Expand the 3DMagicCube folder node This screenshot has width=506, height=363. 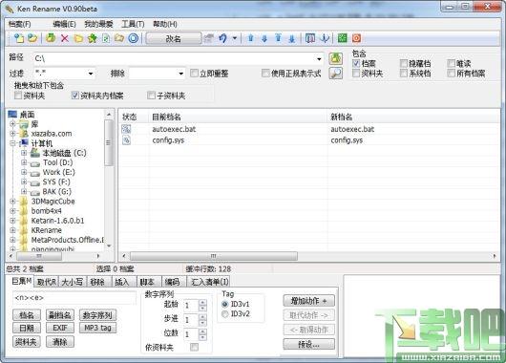coord(12,202)
